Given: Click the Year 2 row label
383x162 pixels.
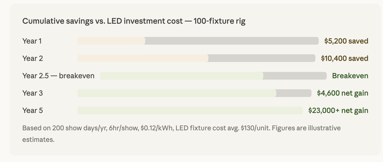Looking at the screenshot, I should [33, 58].
